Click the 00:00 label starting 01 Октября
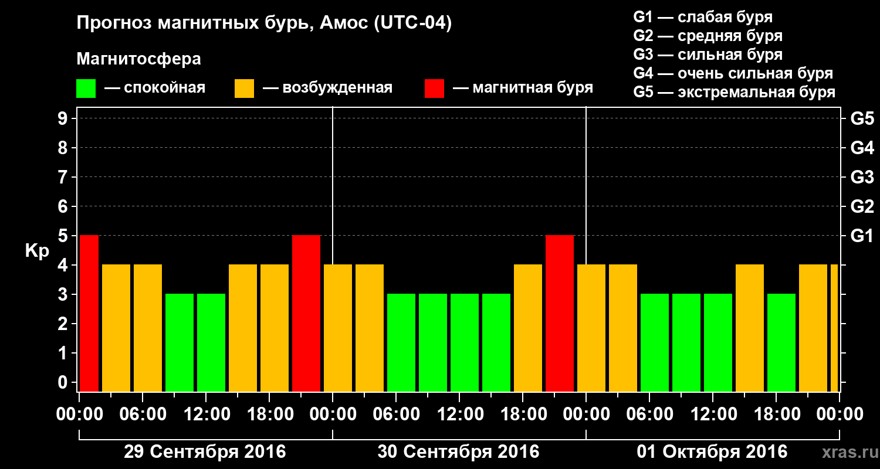 [586, 414]
